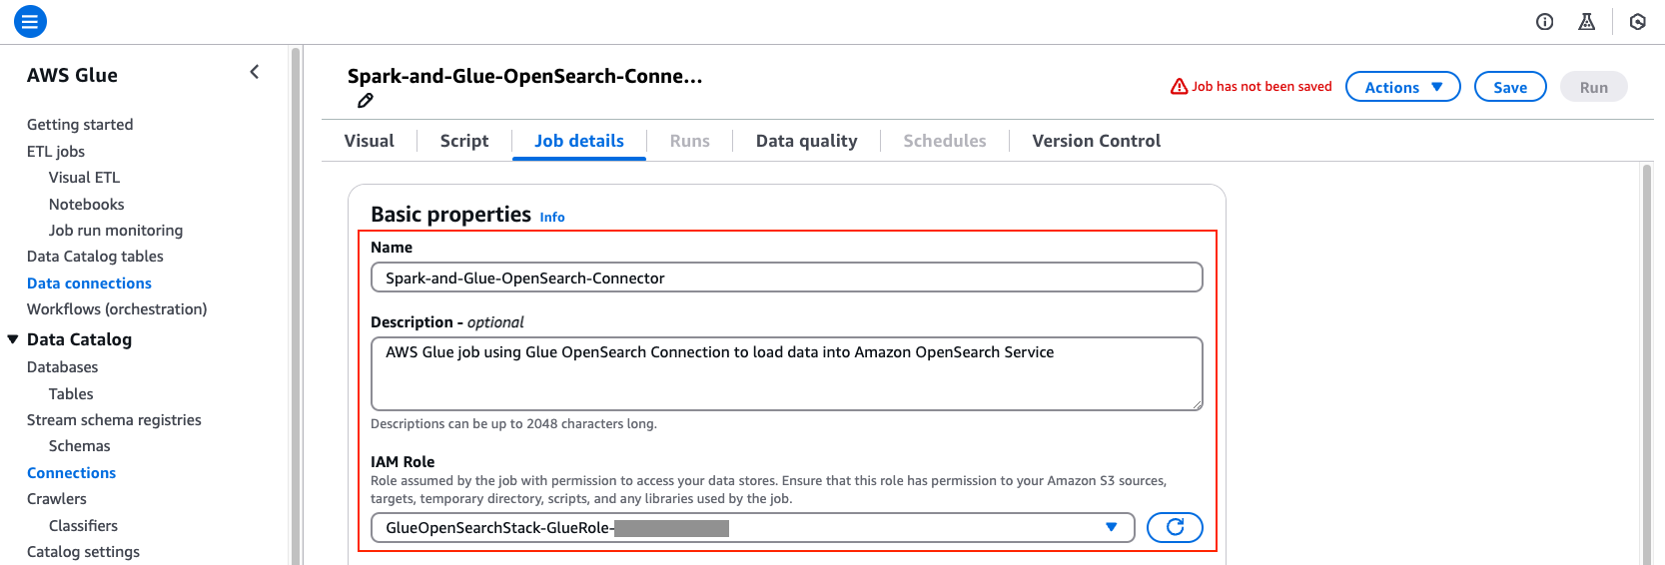Screen dimensions: 1665x565
Task: Click the Data Catalog section heading
Action: tap(79, 339)
